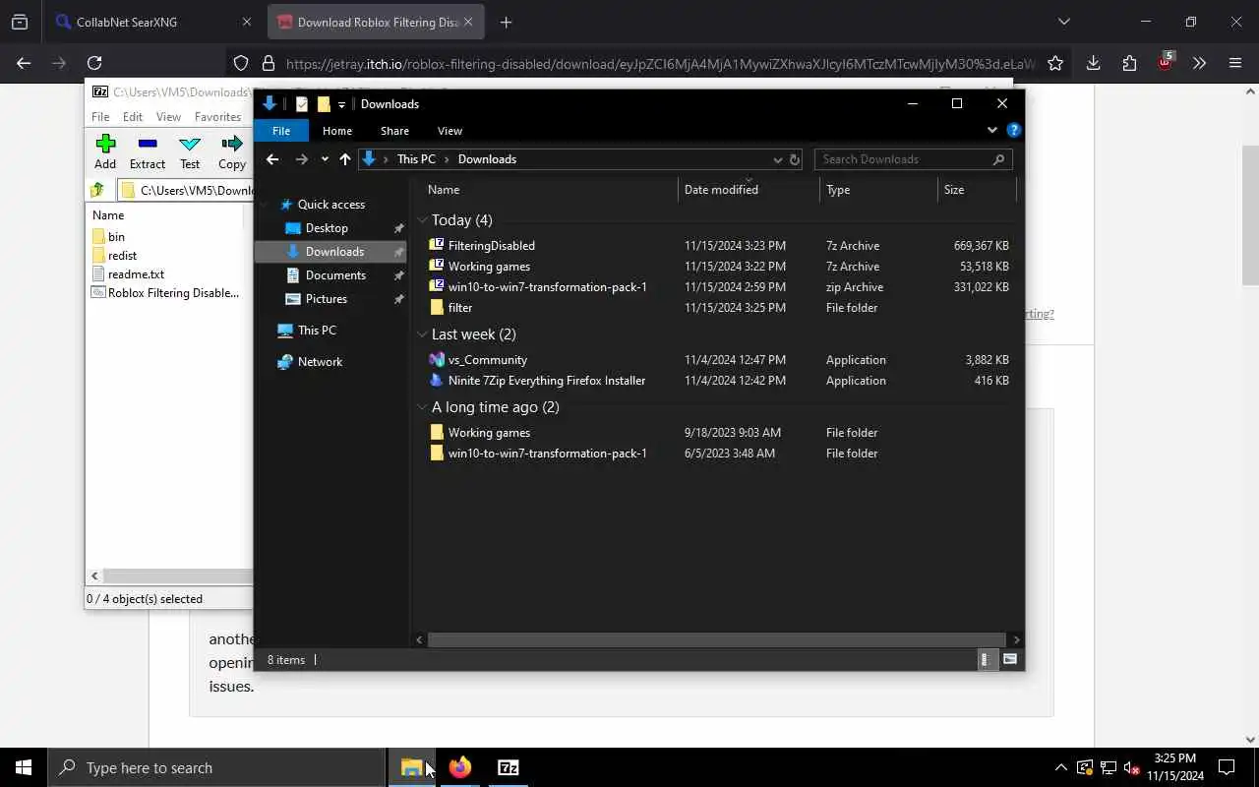
Task: Click more tools chevron in Firefox toolbar
Action: [x=1199, y=63]
